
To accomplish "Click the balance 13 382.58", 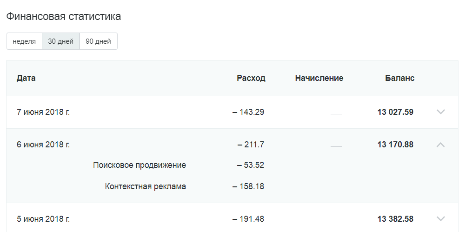I will [395, 219].
